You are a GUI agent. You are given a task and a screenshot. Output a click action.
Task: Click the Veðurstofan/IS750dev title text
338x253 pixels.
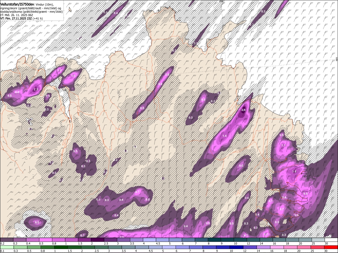click(x=17, y=4)
